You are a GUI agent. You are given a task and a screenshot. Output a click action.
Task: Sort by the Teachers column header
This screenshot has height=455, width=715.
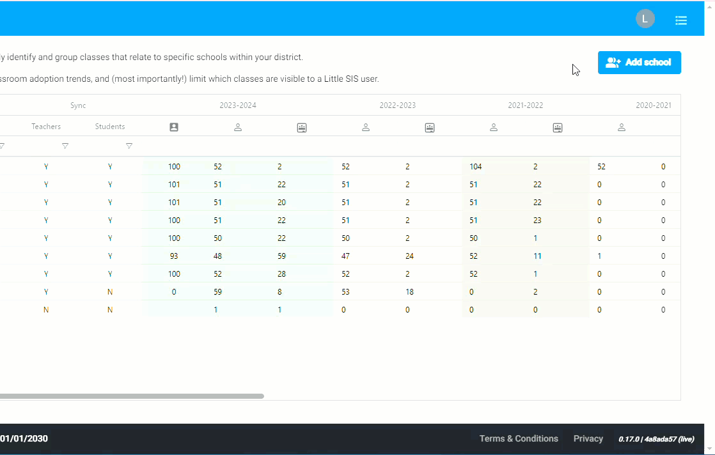coord(46,127)
